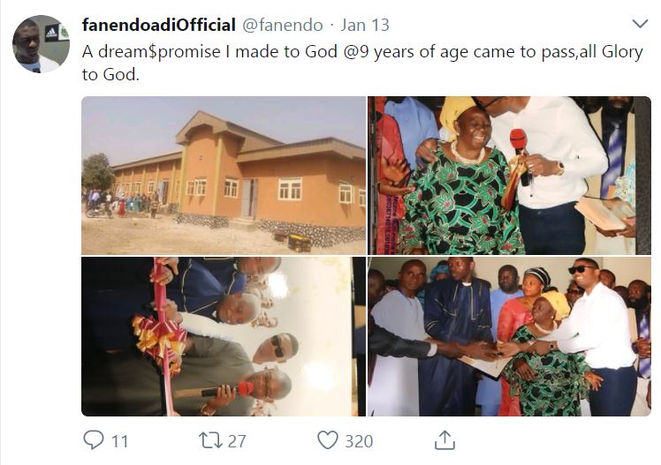The height and width of the screenshot is (465, 661).
Task: Click the retweet count 27
Action: coord(237,440)
